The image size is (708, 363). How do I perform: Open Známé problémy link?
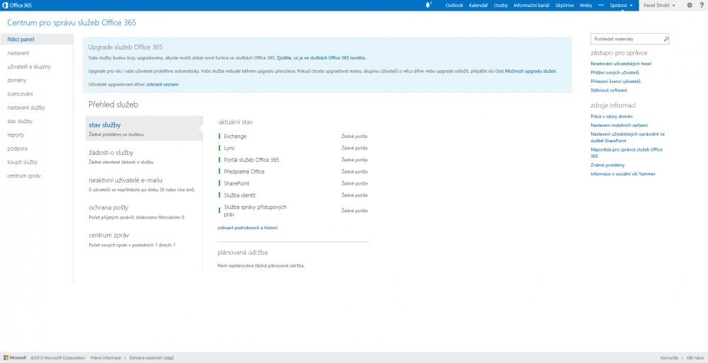click(x=607, y=166)
